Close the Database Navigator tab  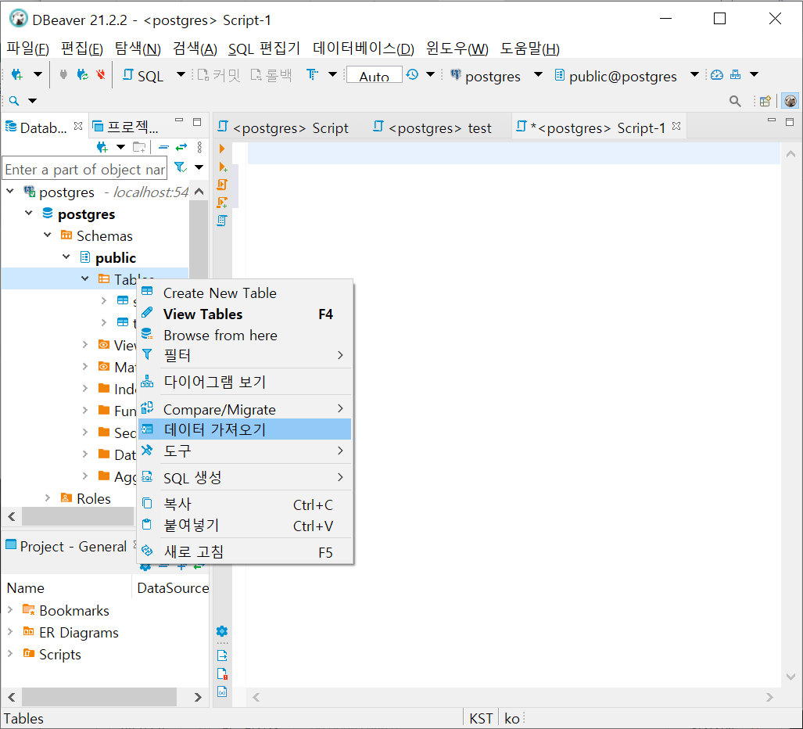click(x=78, y=125)
